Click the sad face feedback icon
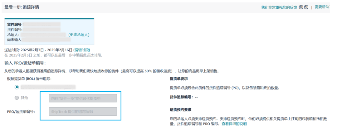Viewport: 337px width, 128px height. 306,7
